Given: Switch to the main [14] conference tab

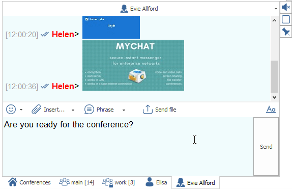Looking at the screenshot, I should (76, 182).
